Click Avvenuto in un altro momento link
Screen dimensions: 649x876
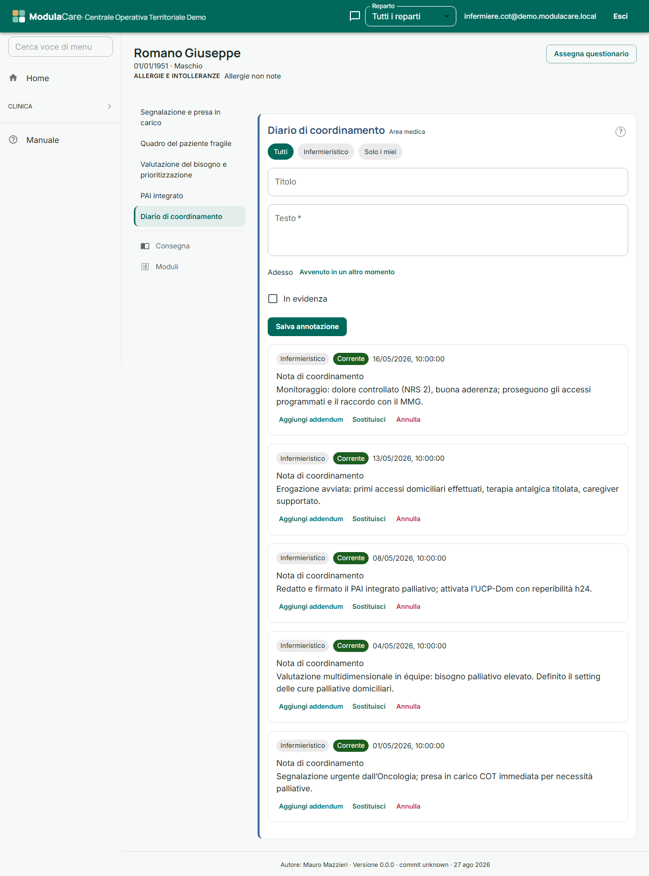click(347, 272)
